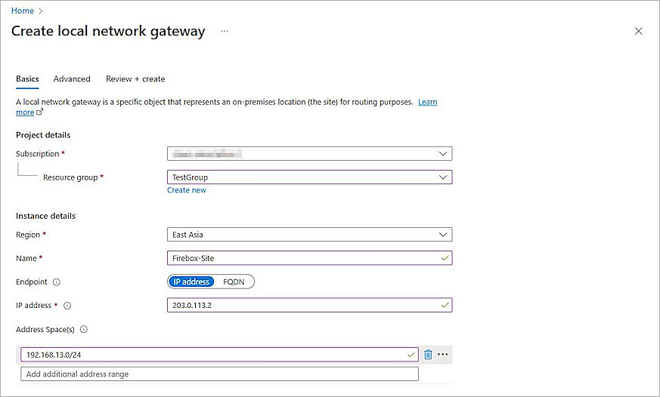The height and width of the screenshot is (397, 660).
Task: Open the Resource group dropdown
Action: point(309,177)
